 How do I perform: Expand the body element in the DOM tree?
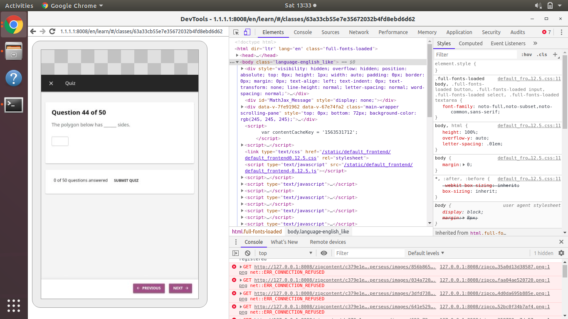click(237, 62)
